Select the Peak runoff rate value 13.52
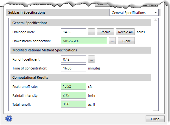The height and width of the screenshot is (125, 170). click(73, 86)
